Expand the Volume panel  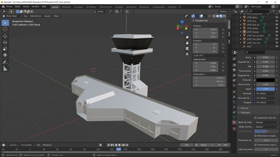(244, 108)
